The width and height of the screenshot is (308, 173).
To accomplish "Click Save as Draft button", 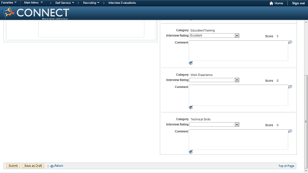I will (x=33, y=166).
